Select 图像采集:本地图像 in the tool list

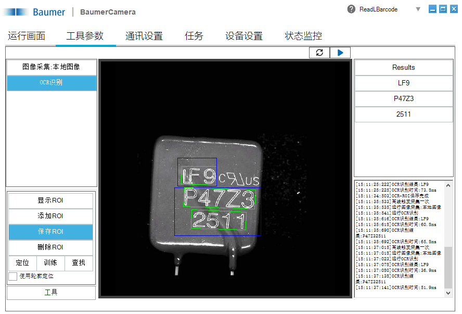[52, 67]
